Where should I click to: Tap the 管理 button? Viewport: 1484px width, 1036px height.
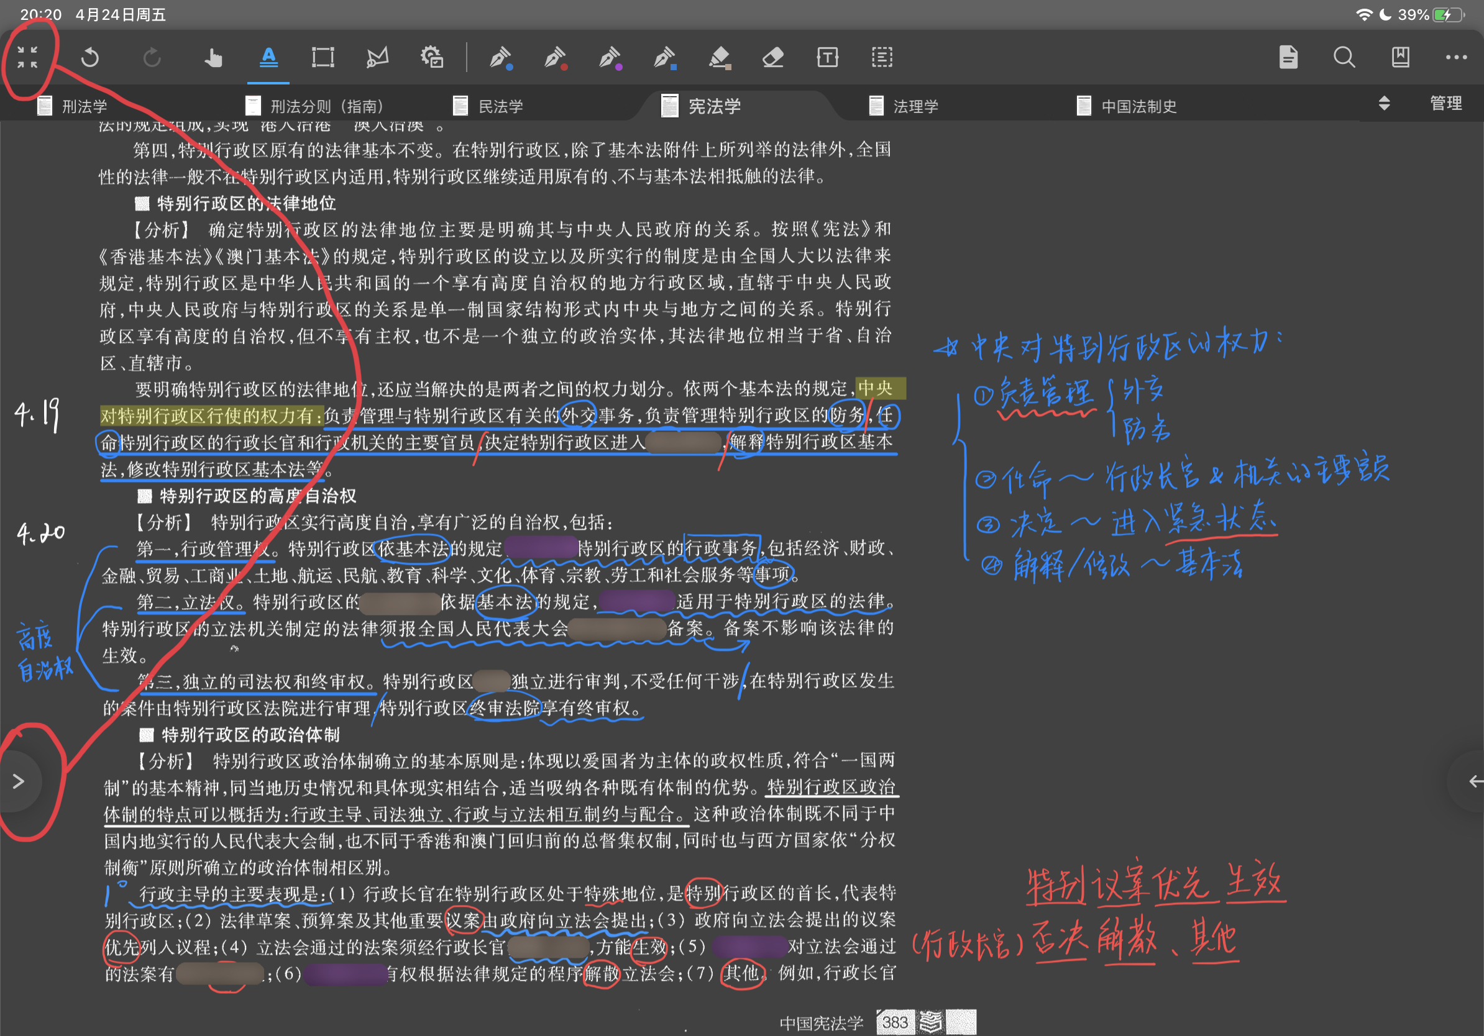(x=1445, y=103)
